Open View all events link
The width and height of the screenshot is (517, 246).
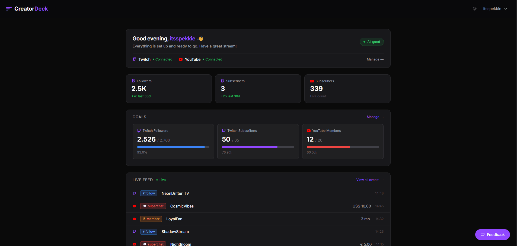pos(370,180)
